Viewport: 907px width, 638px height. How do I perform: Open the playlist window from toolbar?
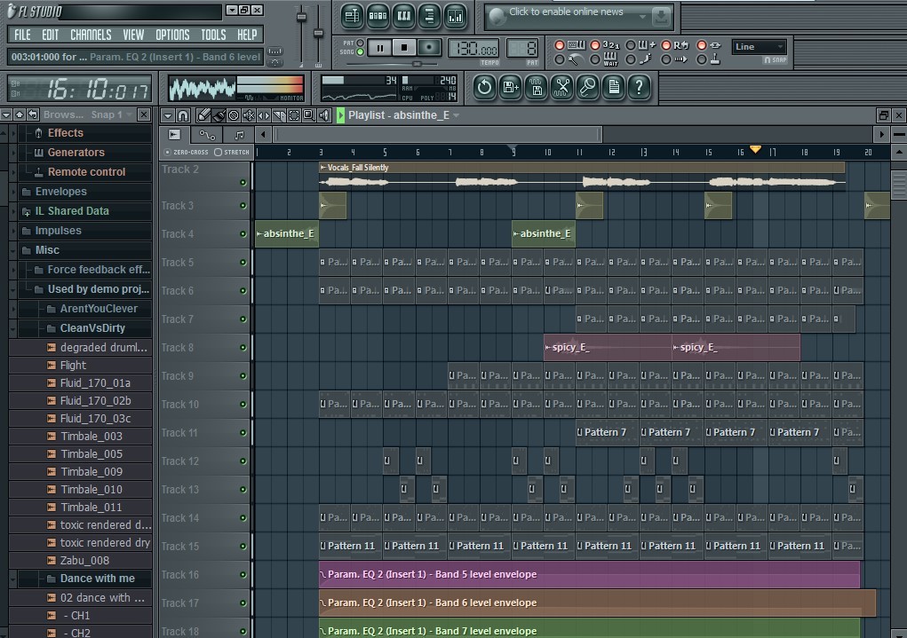(351, 16)
